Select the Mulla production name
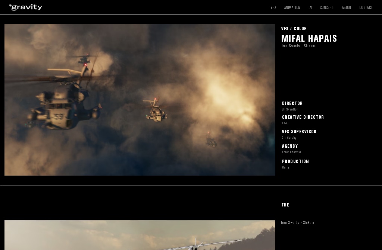 (285, 167)
